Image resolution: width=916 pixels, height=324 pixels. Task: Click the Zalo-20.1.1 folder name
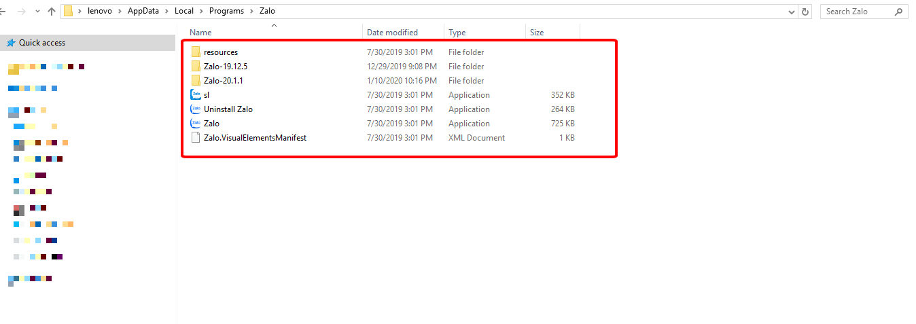point(224,81)
